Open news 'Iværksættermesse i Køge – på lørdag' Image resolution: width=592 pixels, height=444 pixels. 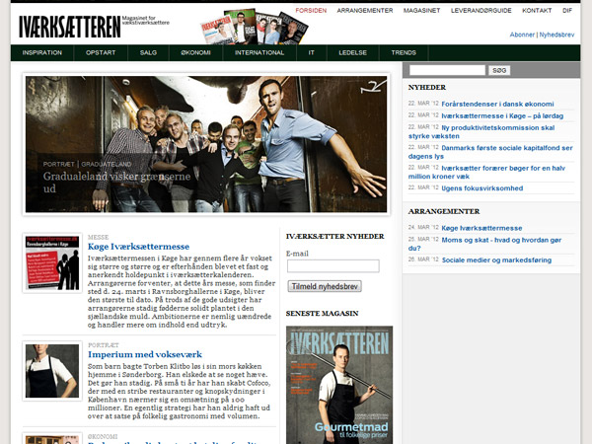[502, 115]
